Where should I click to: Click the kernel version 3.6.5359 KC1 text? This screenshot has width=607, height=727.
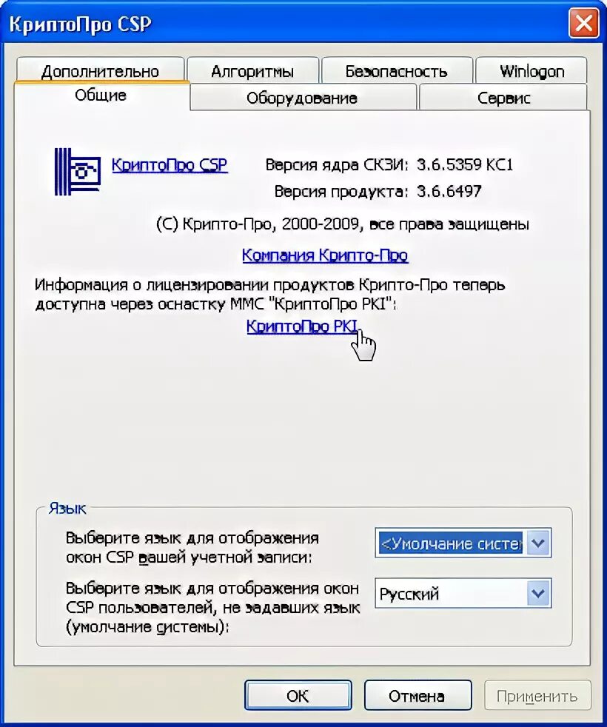(x=465, y=164)
